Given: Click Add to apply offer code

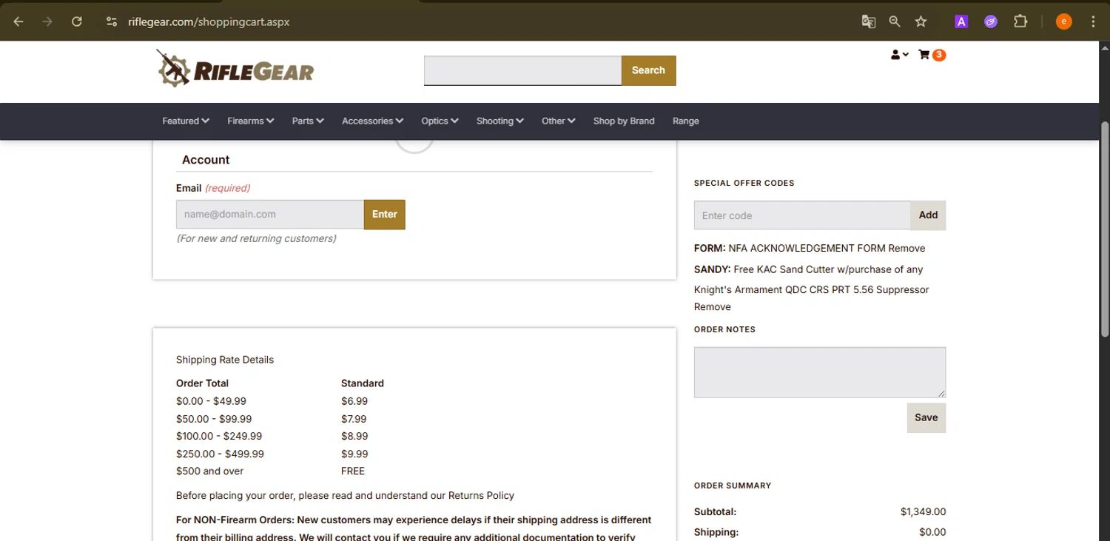Looking at the screenshot, I should pos(928,215).
